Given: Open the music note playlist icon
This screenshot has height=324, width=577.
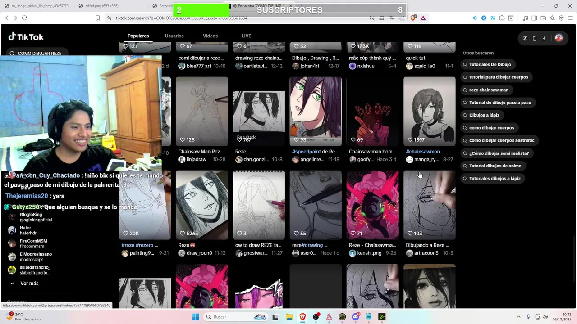Looking at the screenshot, I should [525, 18].
